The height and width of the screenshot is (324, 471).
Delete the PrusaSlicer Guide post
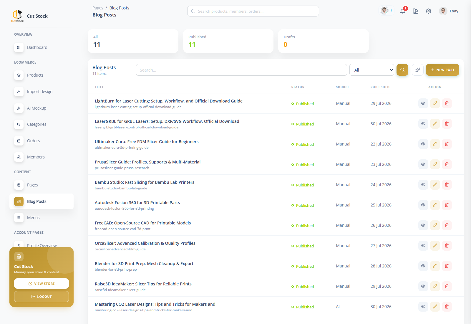(447, 164)
